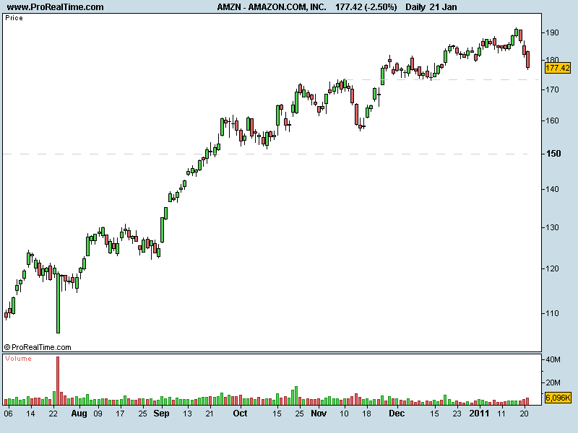Click the 10 date label on the axis
578x433 pixels.
point(344,414)
